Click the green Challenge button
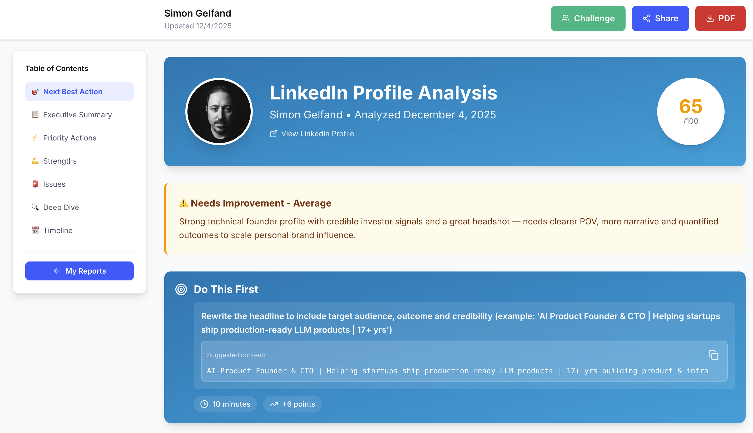This screenshot has height=433, width=753. 588,18
